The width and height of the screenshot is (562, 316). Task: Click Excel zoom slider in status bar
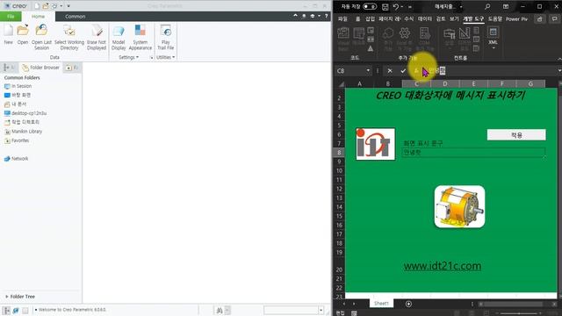[518, 313]
